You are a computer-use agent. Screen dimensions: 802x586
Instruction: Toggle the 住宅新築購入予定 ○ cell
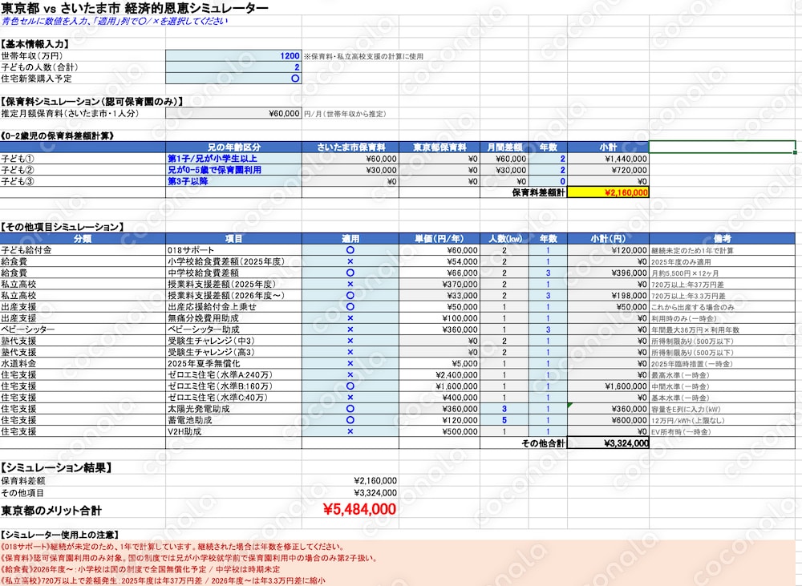click(233, 79)
